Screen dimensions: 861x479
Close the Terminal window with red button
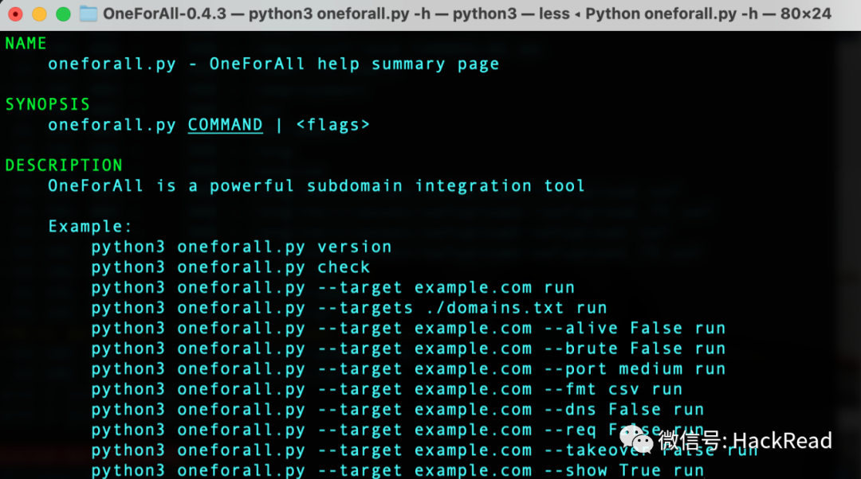(15, 14)
